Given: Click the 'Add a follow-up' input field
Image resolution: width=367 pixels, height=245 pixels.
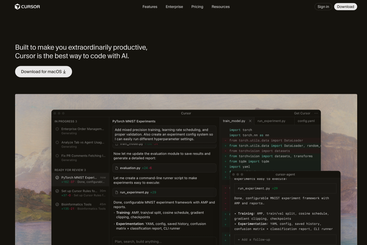Looking at the screenshot, I should [x=285, y=239].
